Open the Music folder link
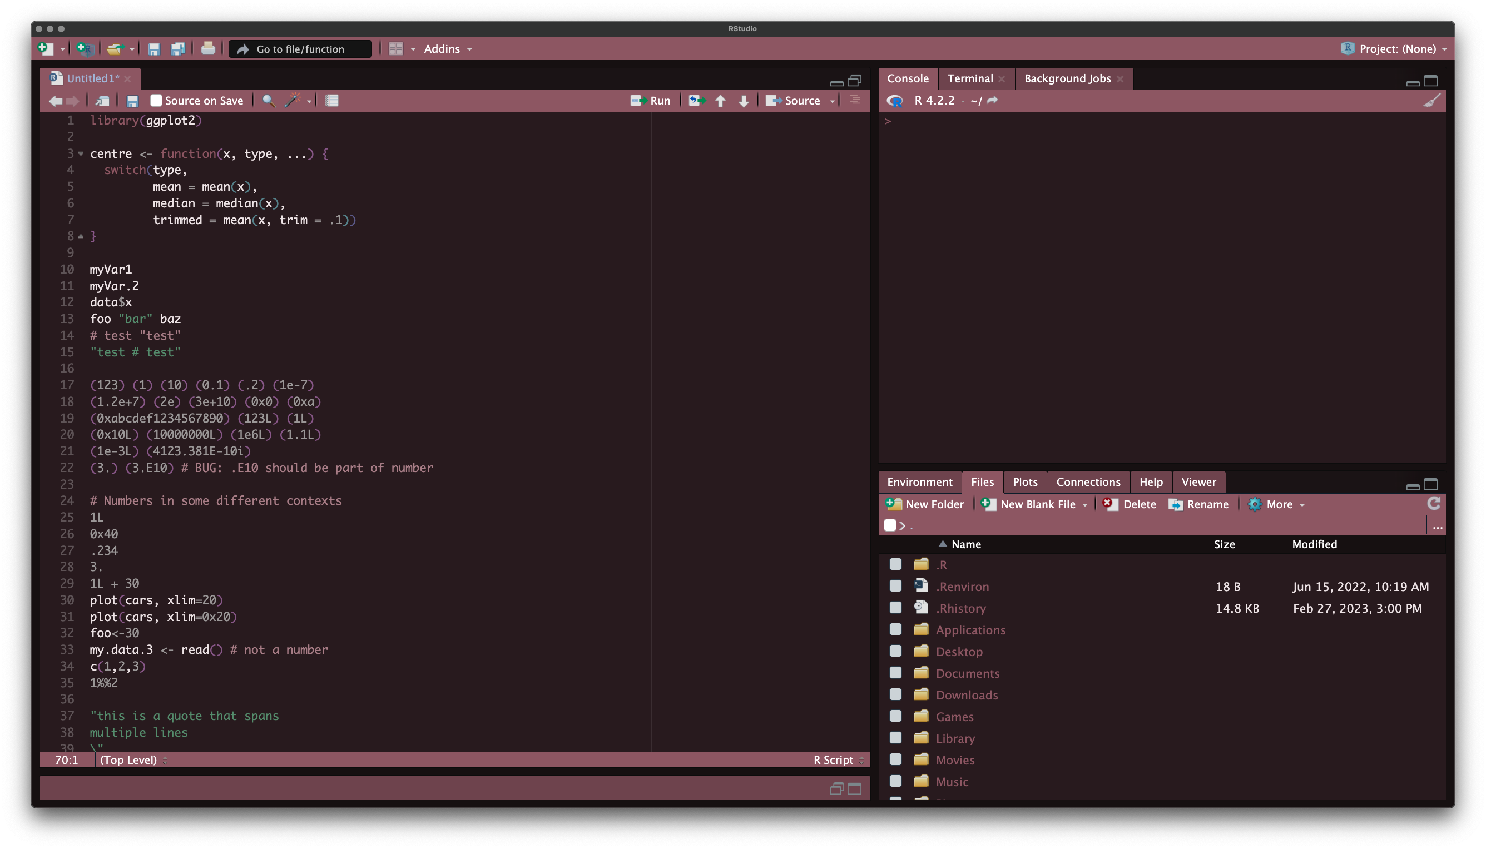The height and width of the screenshot is (849, 1486). 952,781
